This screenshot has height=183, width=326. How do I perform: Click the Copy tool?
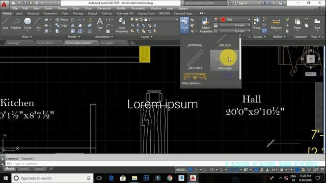pos(62,25)
